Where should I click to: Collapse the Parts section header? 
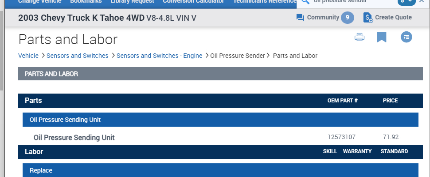pos(217,101)
